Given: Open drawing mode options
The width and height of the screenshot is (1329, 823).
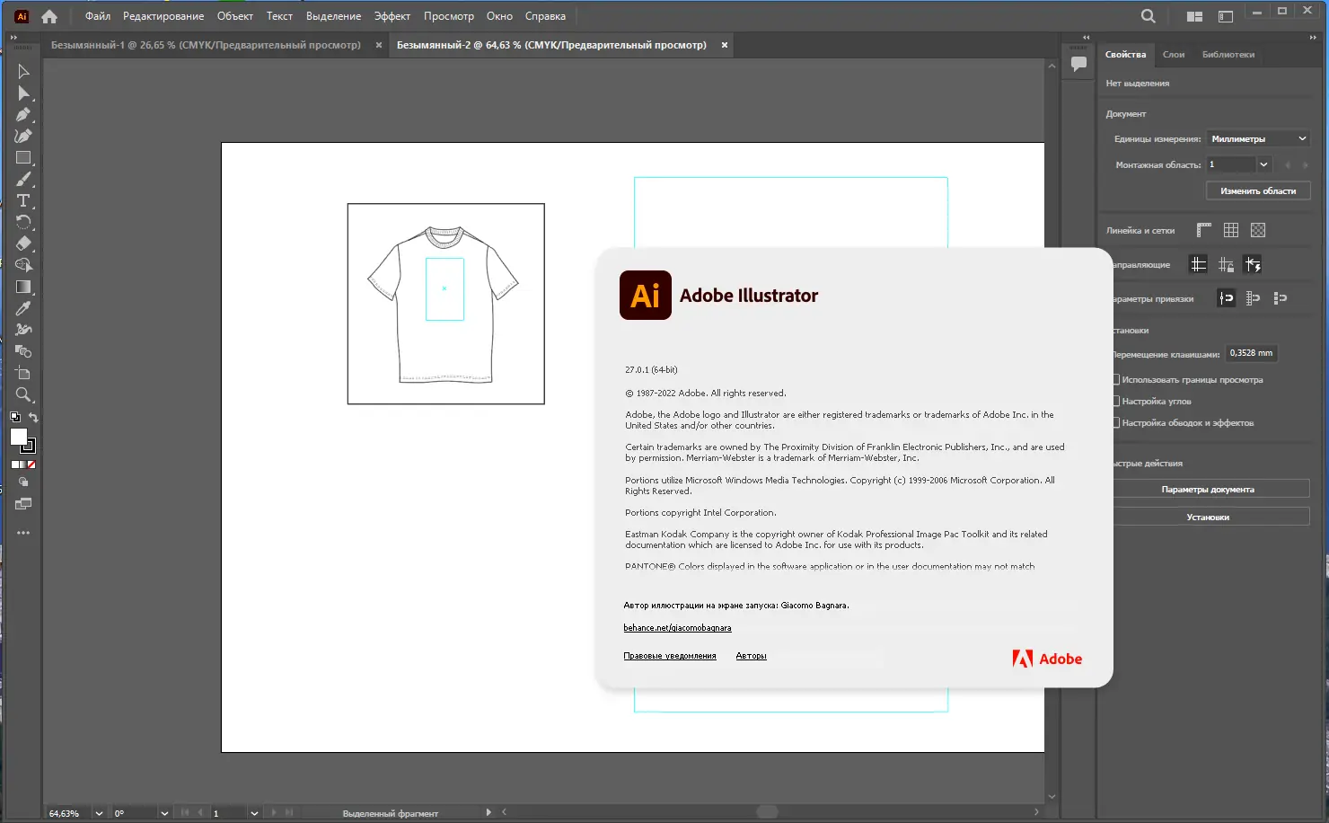Looking at the screenshot, I should point(23,482).
